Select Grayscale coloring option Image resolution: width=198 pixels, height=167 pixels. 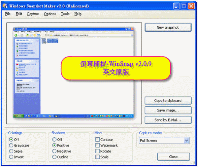point(12,146)
